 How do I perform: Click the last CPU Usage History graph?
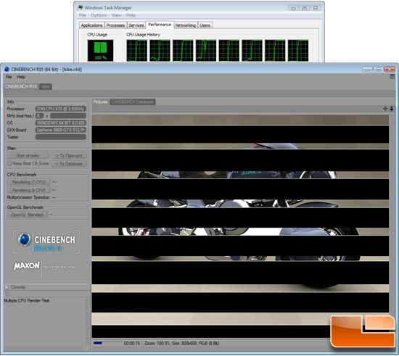[298, 50]
